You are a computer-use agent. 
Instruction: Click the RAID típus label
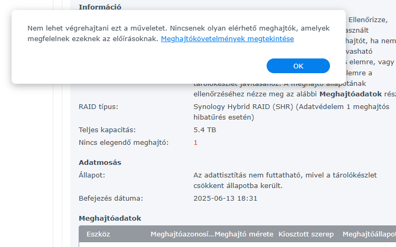coord(98,107)
